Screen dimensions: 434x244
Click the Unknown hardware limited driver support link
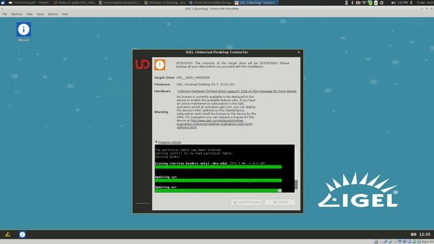pyautogui.click(x=237, y=91)
